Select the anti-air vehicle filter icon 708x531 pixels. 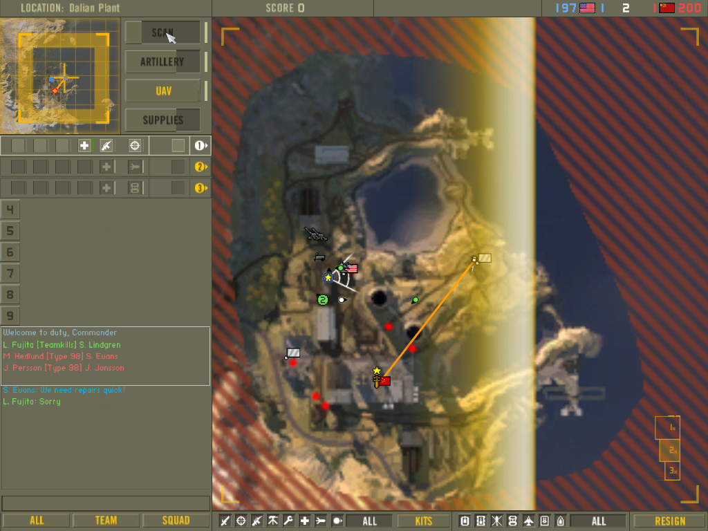(545, 521)
